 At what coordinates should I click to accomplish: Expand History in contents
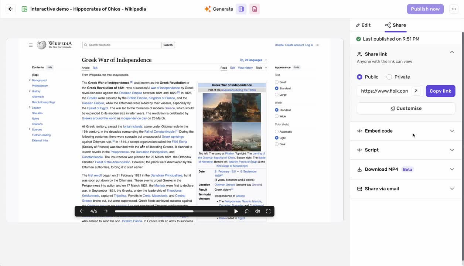pos(30,91)
